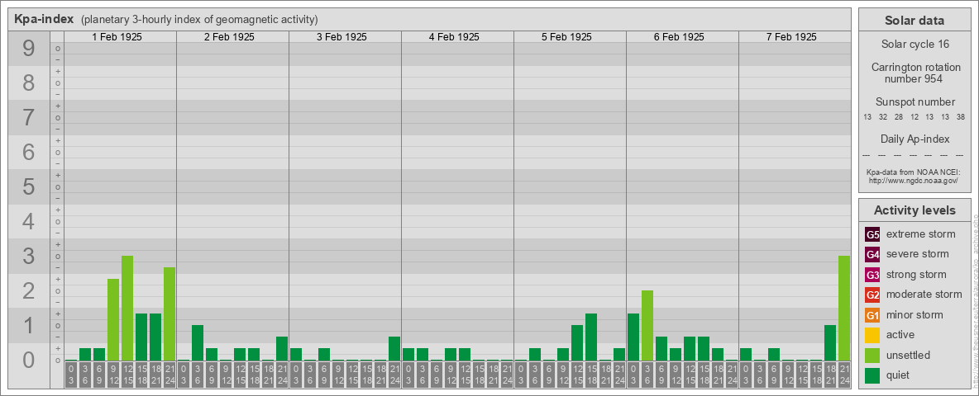The image size is (979, 396).
Task: Click the 0-3 bar on 6 Feb 1925
Action: tap(633, 337)
